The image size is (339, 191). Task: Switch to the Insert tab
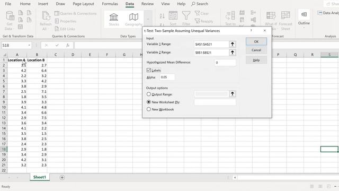43,4
